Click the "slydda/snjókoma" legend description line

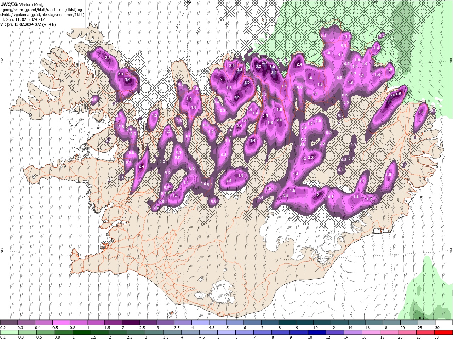click(42, 15)
